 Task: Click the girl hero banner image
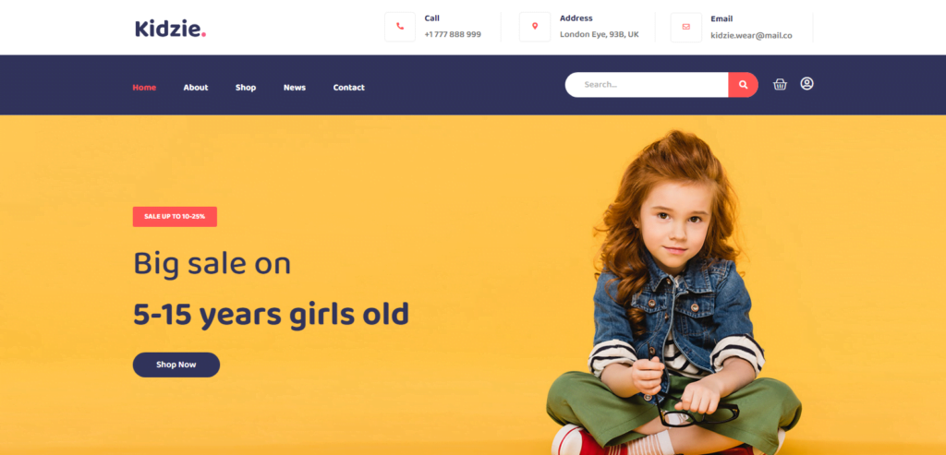pyautogui.click(x=673, y=293)
